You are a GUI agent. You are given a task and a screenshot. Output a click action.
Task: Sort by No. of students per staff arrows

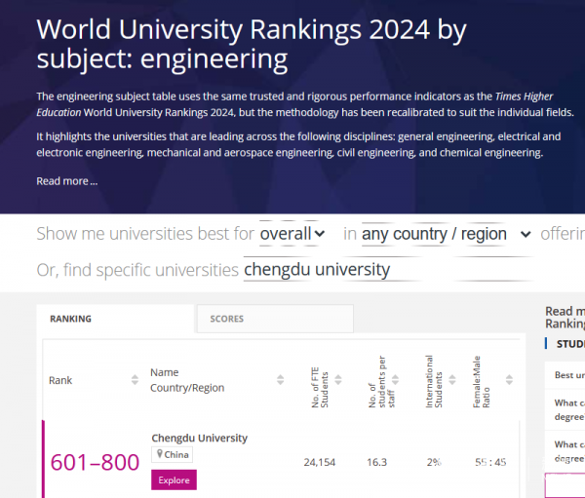pyautogui.click(x=395, y=380)
